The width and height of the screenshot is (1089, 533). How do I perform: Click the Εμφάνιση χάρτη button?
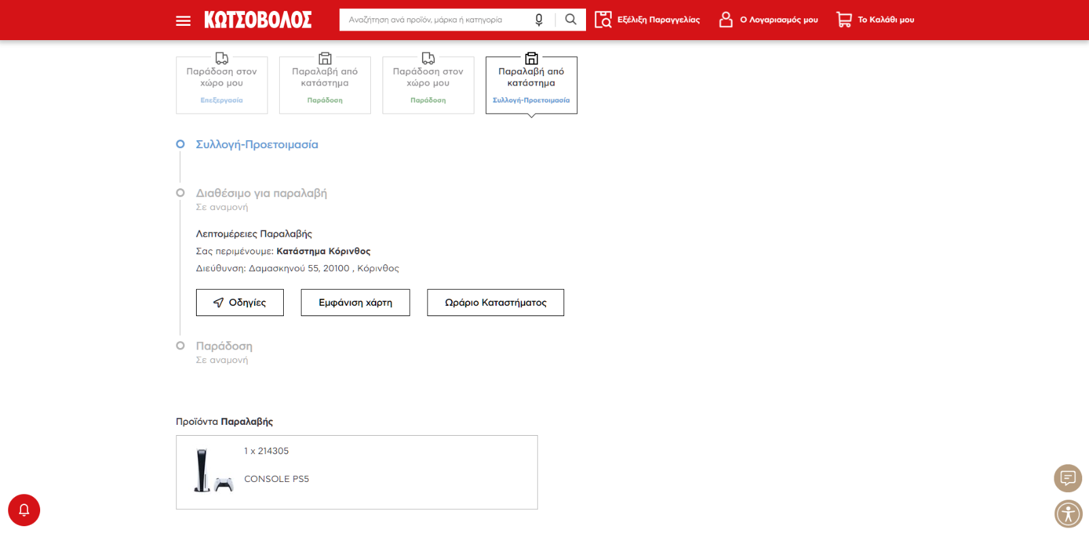click(x=355, y=303)
